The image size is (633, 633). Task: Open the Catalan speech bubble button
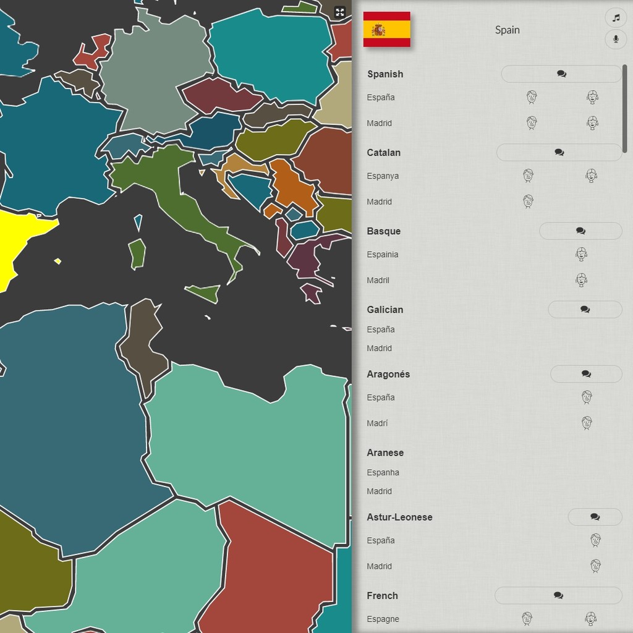pos(558,152)
